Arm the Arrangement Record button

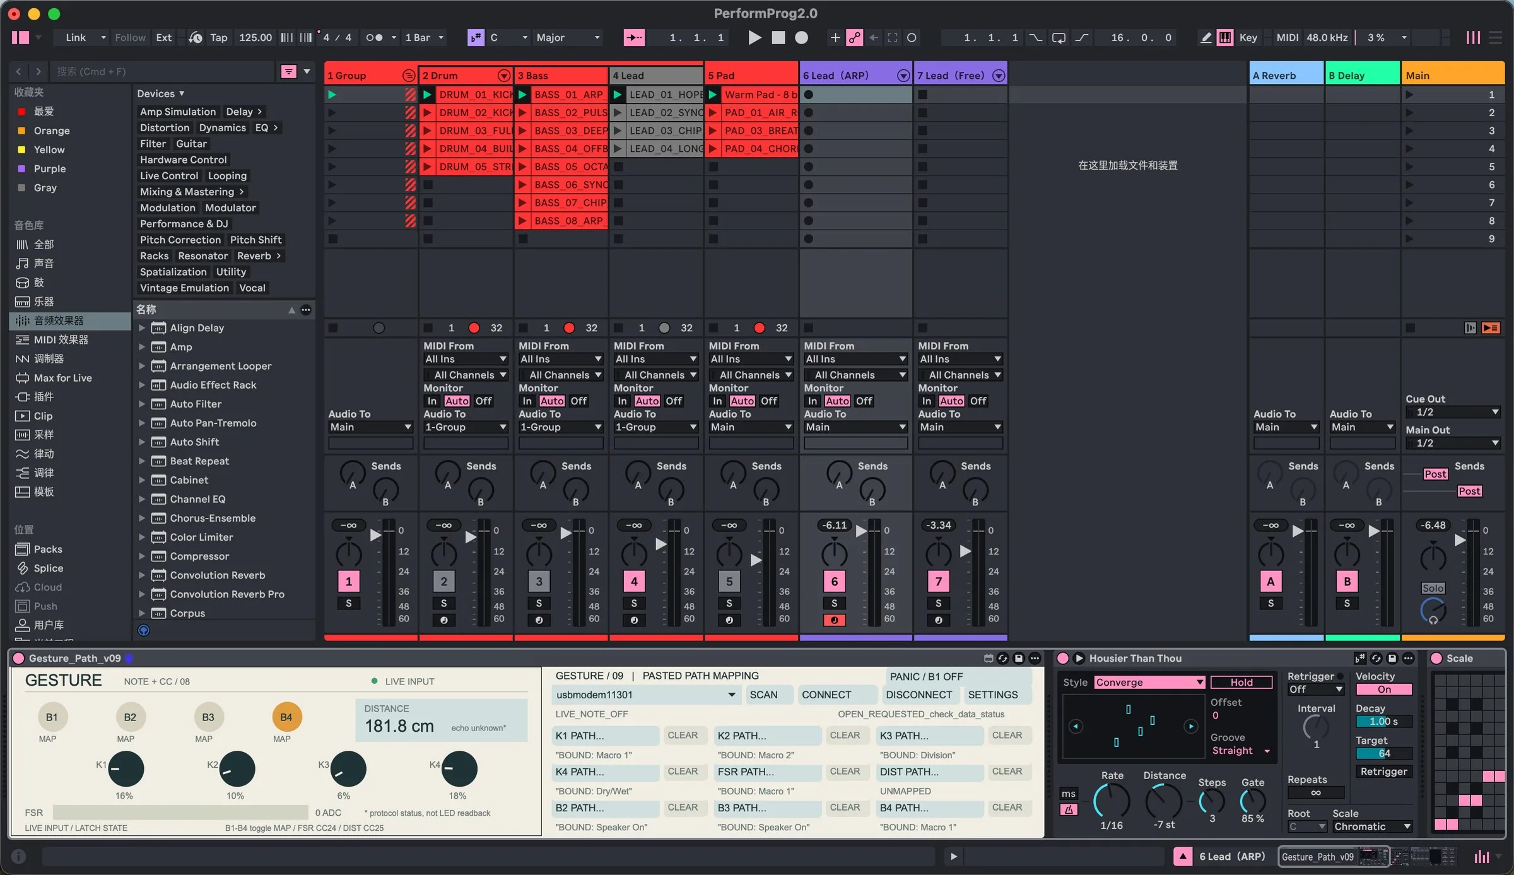(x=801, y=38)
